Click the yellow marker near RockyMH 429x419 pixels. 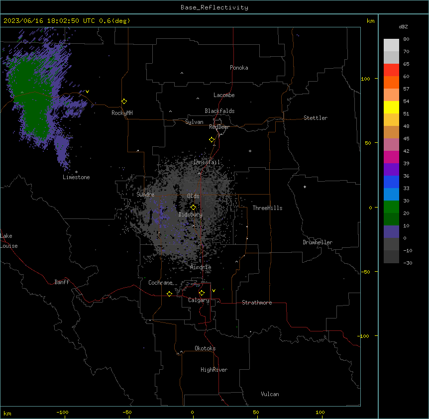[x=124, y=102]
